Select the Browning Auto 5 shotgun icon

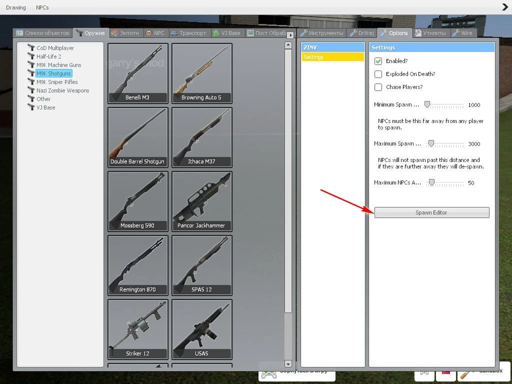[x=202, y=73]
